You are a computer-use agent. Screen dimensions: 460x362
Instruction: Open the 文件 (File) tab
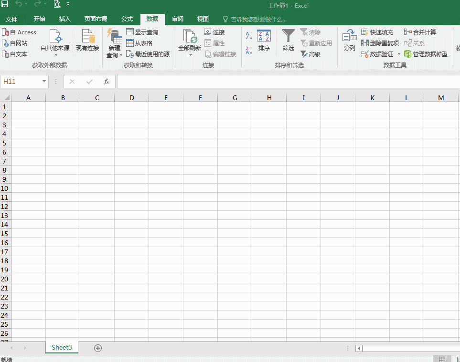(x=11, y=19)
